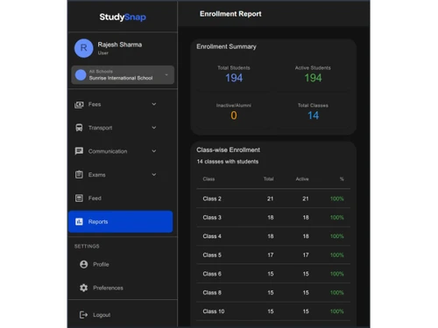Click the Transport bus icon
The width and height of the screenshot is (438, 328).
click(x=79, y=128)
